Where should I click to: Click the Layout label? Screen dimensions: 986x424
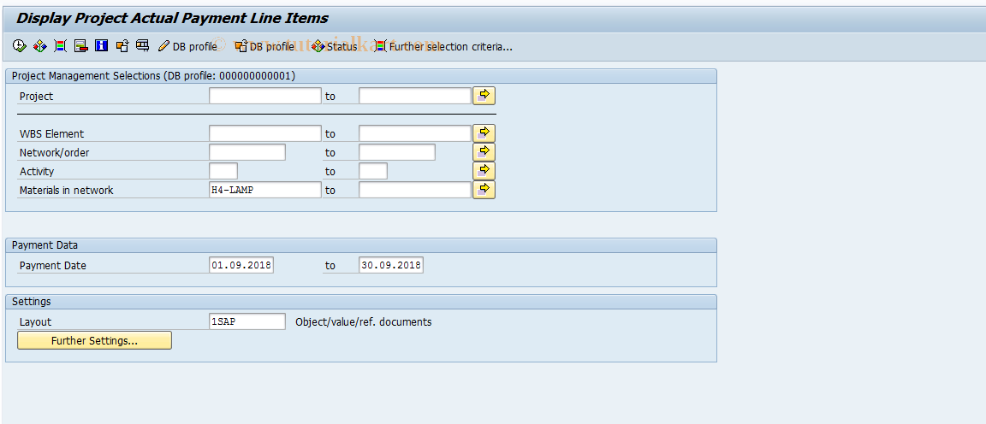[x=35, y=322]
